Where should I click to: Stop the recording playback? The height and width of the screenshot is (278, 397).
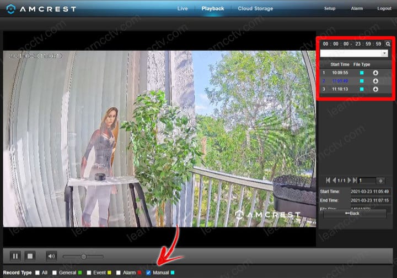point(31,256)
